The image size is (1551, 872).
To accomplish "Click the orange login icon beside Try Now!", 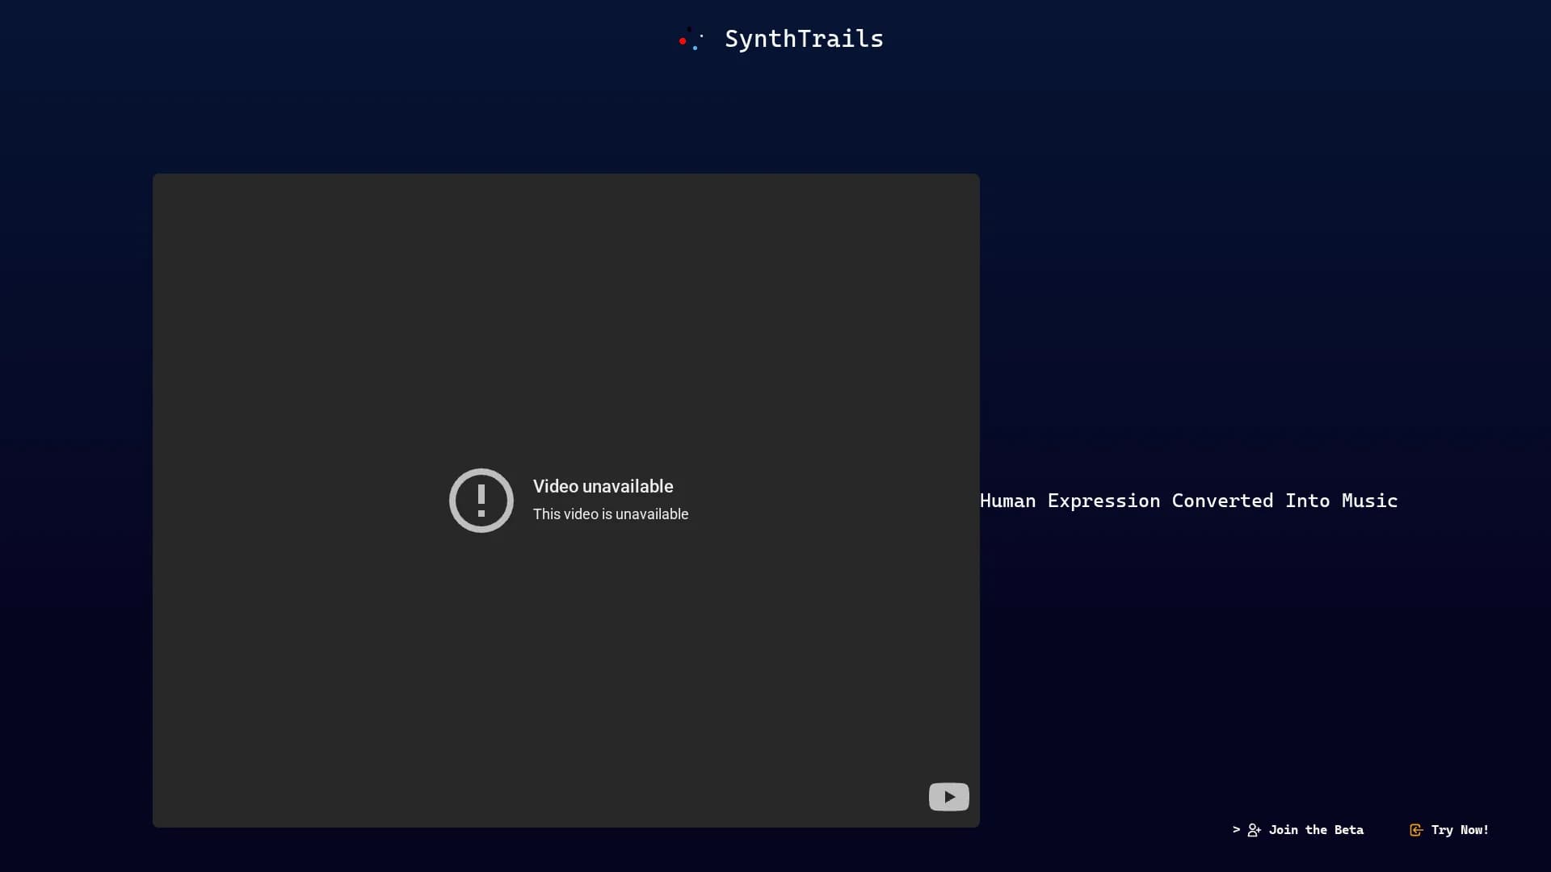I will 1416,830.
